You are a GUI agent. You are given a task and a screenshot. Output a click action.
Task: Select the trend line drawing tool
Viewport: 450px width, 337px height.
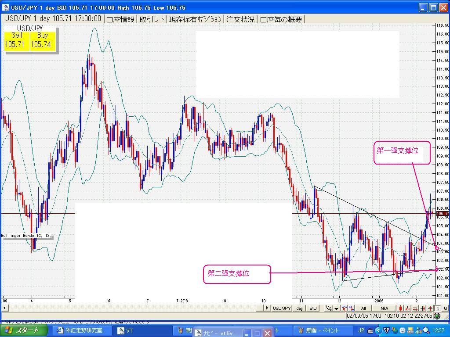click(x=344, y=308)
